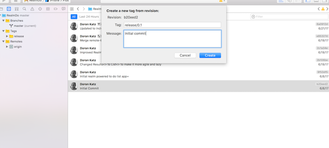Select the 'Changed Results<> to List<>' commit message
This screenshot has width=329, height=148.
120,64
